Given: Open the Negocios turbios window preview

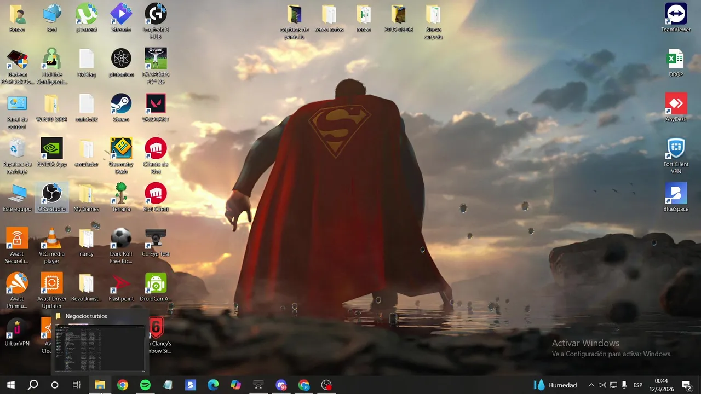Looking at the screenshot, I should click(x=100, y=341).
